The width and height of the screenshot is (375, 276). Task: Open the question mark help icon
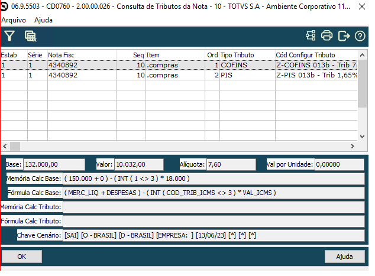(360, 36)
